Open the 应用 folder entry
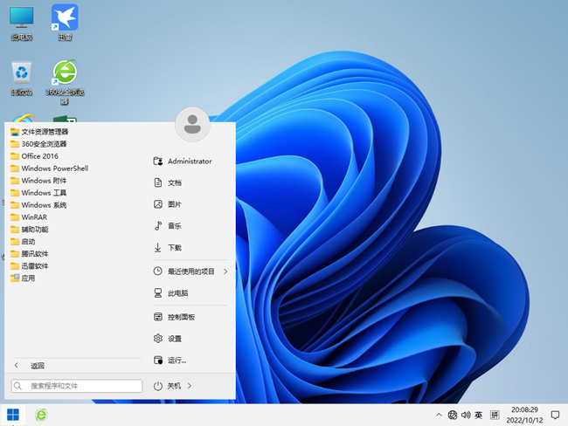 click(24, 278)
